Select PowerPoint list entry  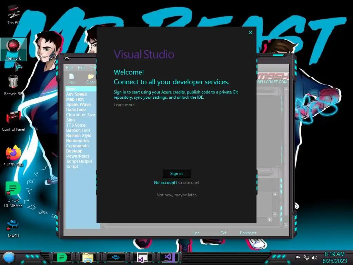coord(78,156)
